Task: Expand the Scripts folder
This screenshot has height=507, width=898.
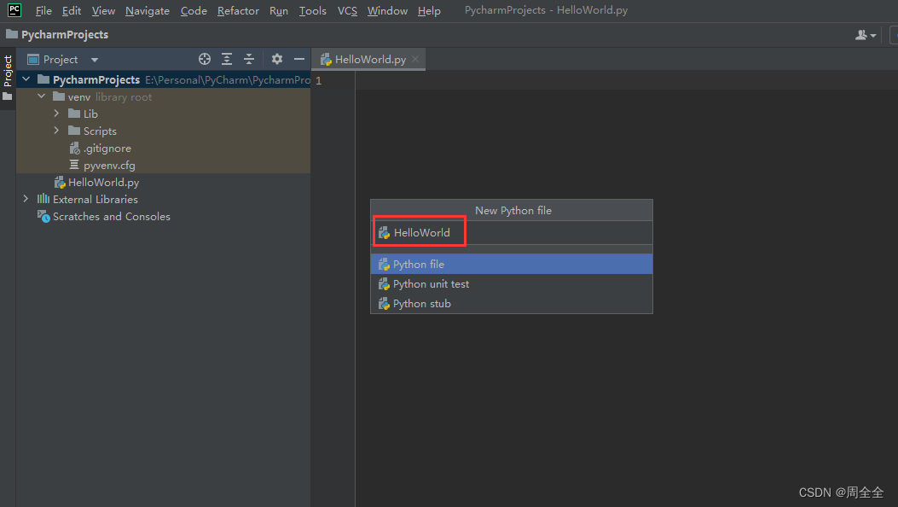Action: pos(56,131)
